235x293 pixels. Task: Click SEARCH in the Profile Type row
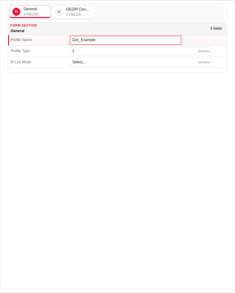tap(204, 51)
